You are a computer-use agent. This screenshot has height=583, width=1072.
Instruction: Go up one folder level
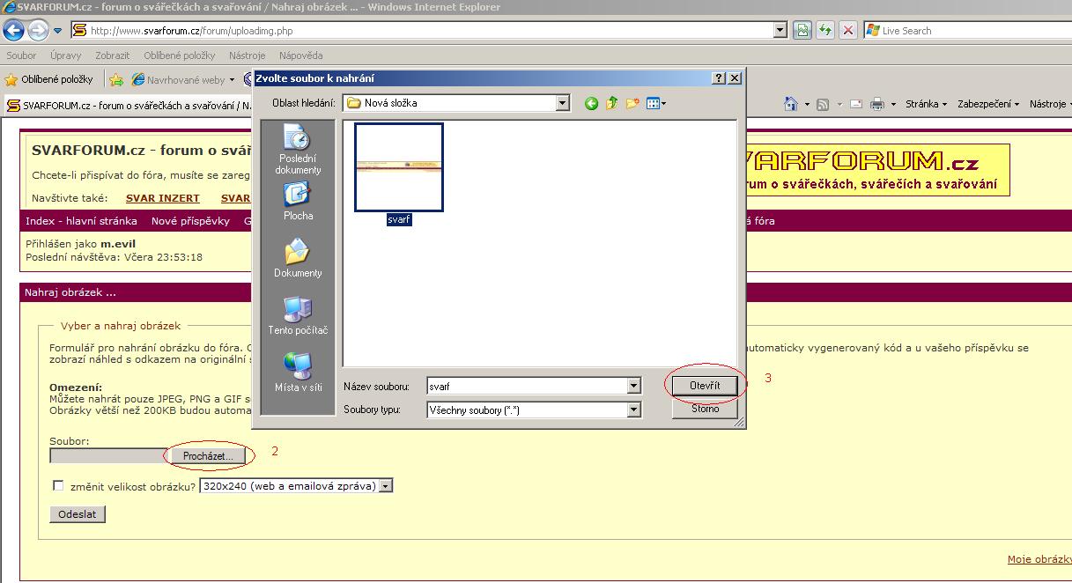tap(611, 104)
